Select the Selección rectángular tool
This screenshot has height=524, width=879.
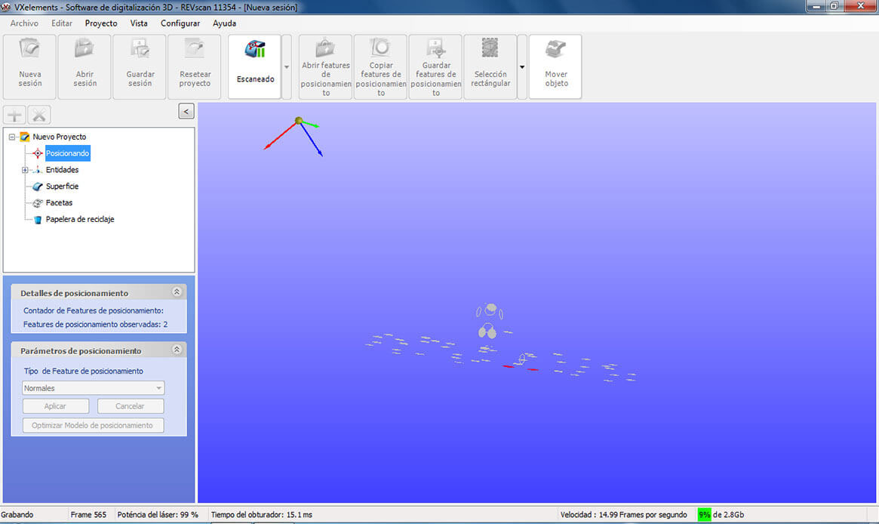pyautogui.click(x=490, y=66)
